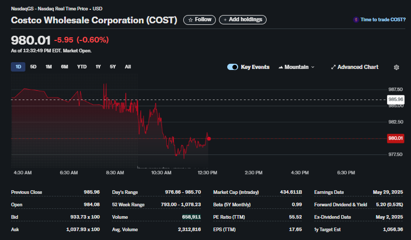Click the 10:30 AM time axis label
The height and width of the screenshot is (240, 411).
[x=161, y=173]
